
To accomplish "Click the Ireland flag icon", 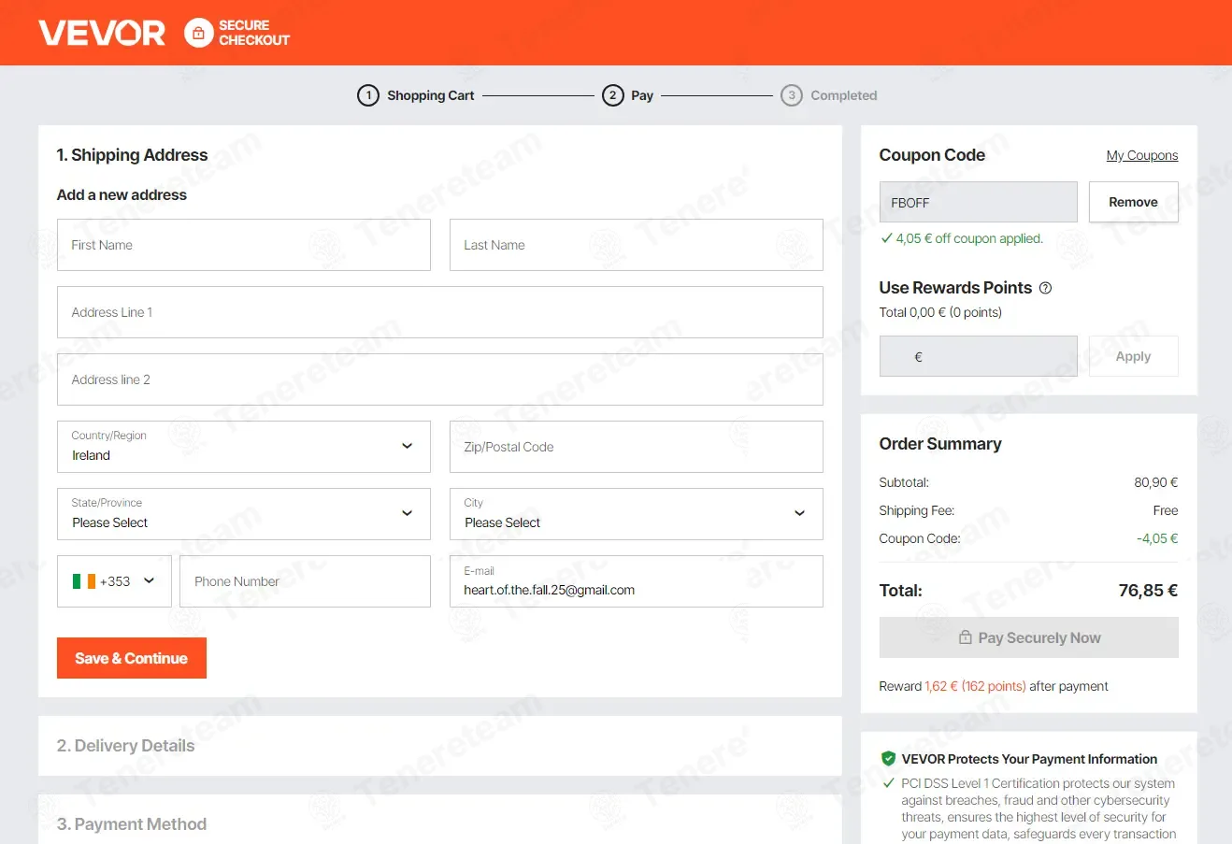I will 84,581.
